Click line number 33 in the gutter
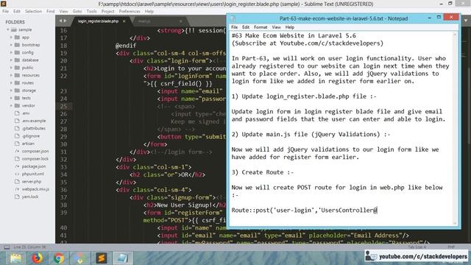The width and height of the screenshot is (471, 265). pos(63,167)
